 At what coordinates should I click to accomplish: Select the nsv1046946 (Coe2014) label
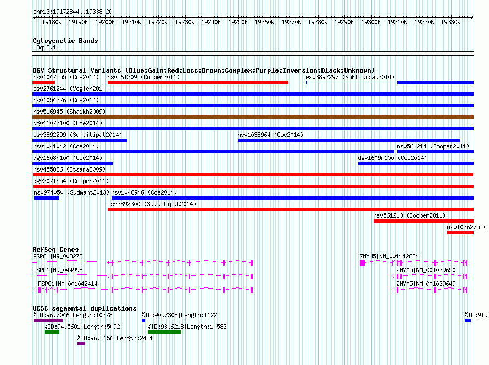click(x=144, y=192)
